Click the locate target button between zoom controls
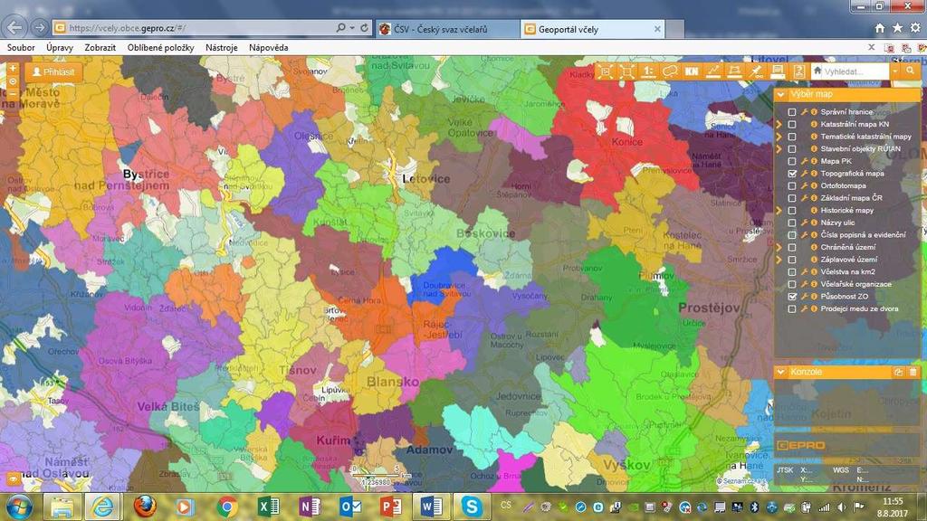The width and height of the screenshot is (927, 521). tap(13, 81)
